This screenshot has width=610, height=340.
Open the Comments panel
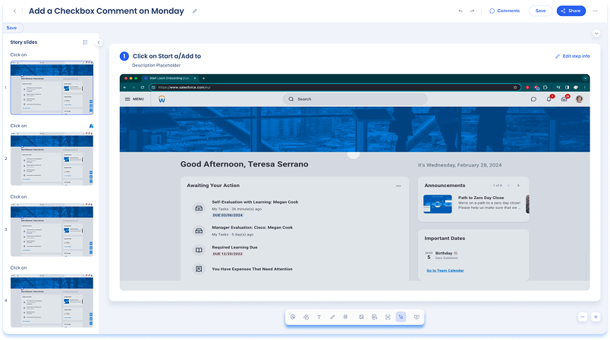[505, 11]
